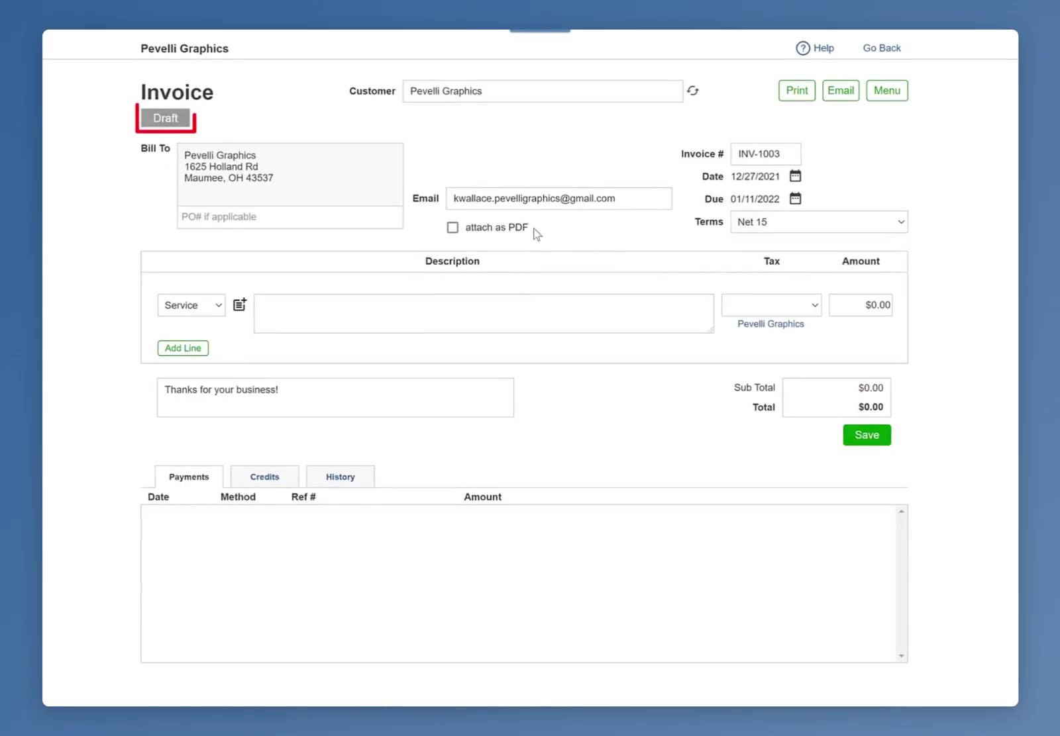Click the line item Amount field
The width and height of the screenshot is (1060, 736).
[x=861, y=305]
